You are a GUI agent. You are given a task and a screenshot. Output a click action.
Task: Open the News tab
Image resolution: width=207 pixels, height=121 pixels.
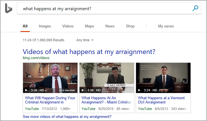click(x=110, y=26)
